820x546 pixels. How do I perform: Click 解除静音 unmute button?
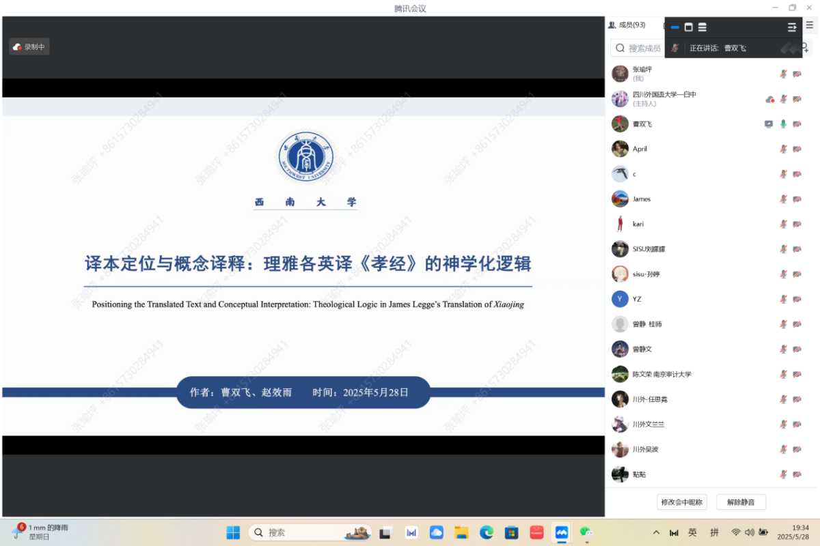point(741,502)
